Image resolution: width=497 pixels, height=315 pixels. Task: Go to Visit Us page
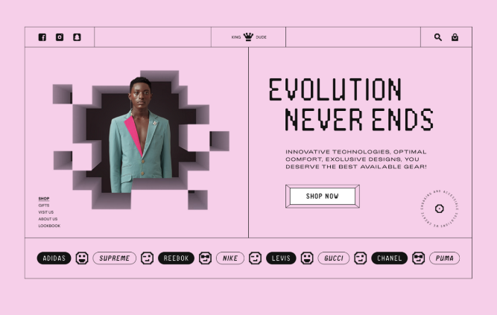coord(46,212)
